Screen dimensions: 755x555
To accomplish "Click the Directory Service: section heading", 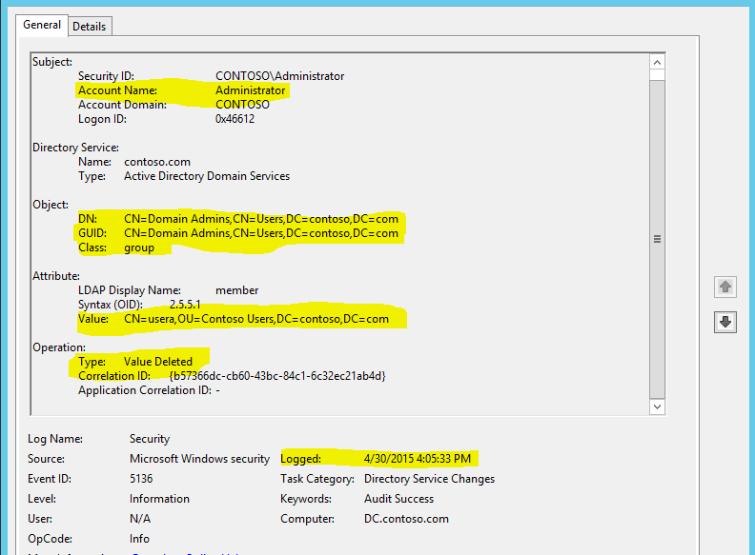I will coord(75,148).
